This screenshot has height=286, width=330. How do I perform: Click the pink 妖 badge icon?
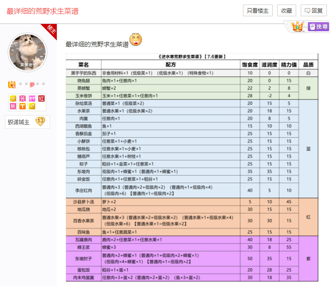[13, 106]
